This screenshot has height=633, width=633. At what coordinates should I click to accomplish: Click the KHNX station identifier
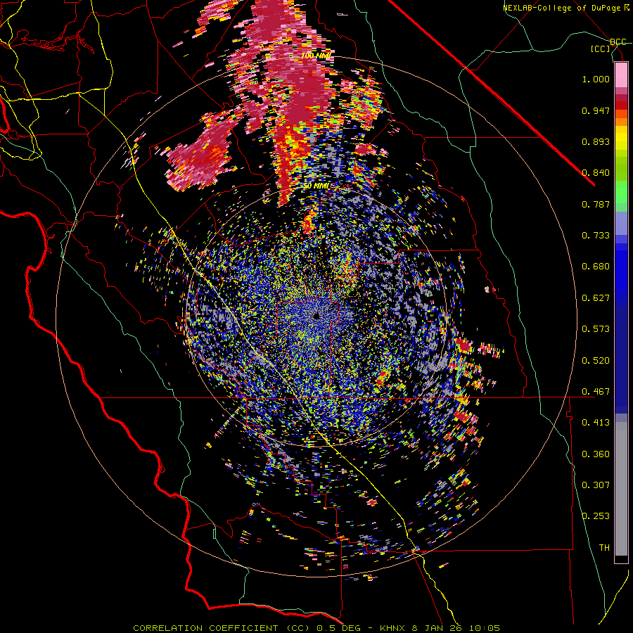(393, 628)
